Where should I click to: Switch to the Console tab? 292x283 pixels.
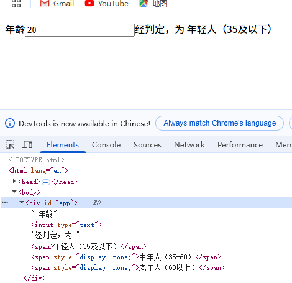[106, 145]
